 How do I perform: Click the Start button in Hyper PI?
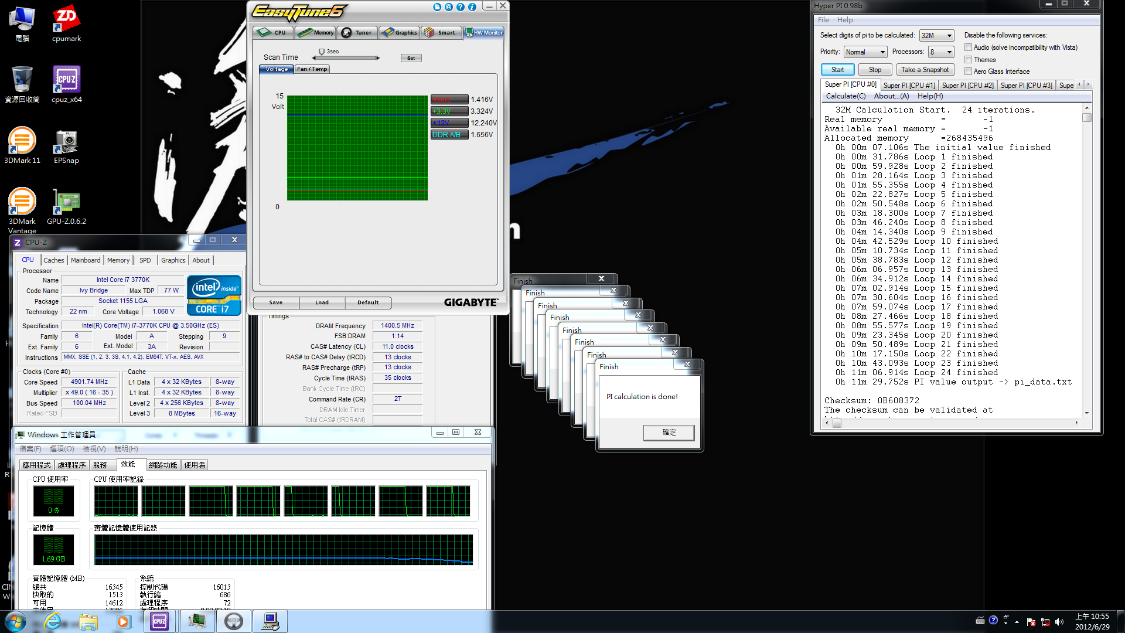click(x=837, y=70)
